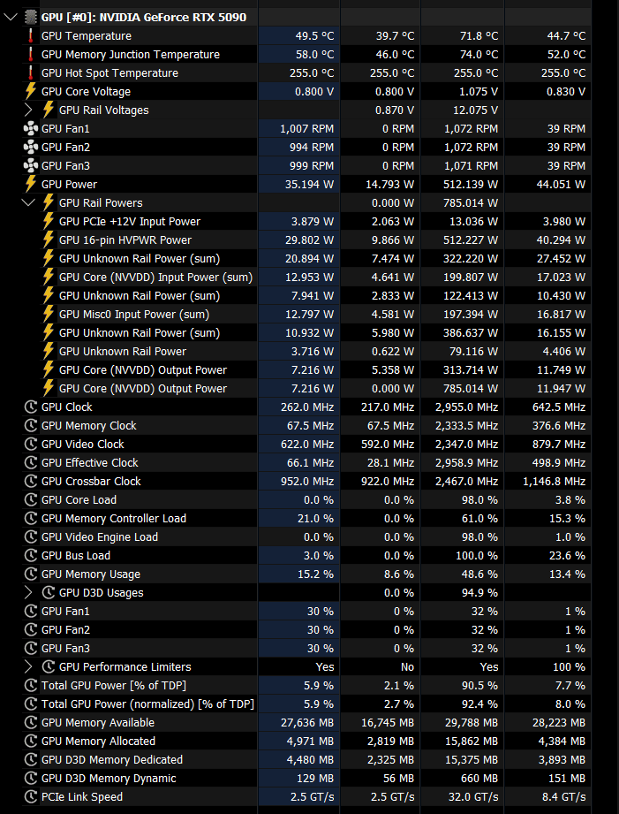Click the GPU chip icon beside RTX 5090
The image size is (619, 814).
pyautogui.click(x=31, y=17)
